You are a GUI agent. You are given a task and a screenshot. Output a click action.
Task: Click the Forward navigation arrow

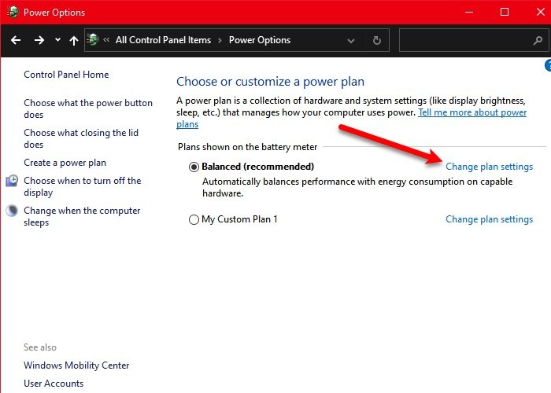click(x=39, y=40)
